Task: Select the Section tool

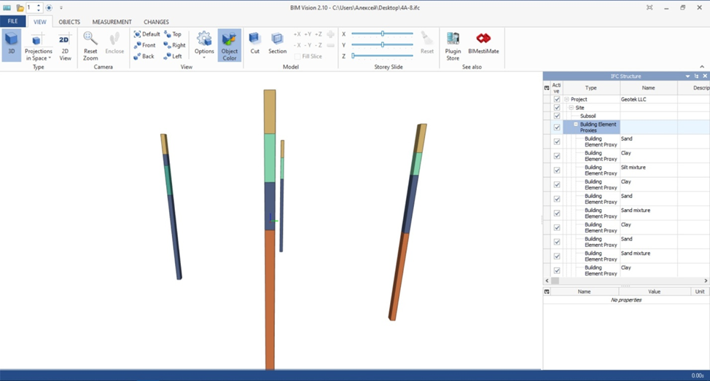Action: 277,44
